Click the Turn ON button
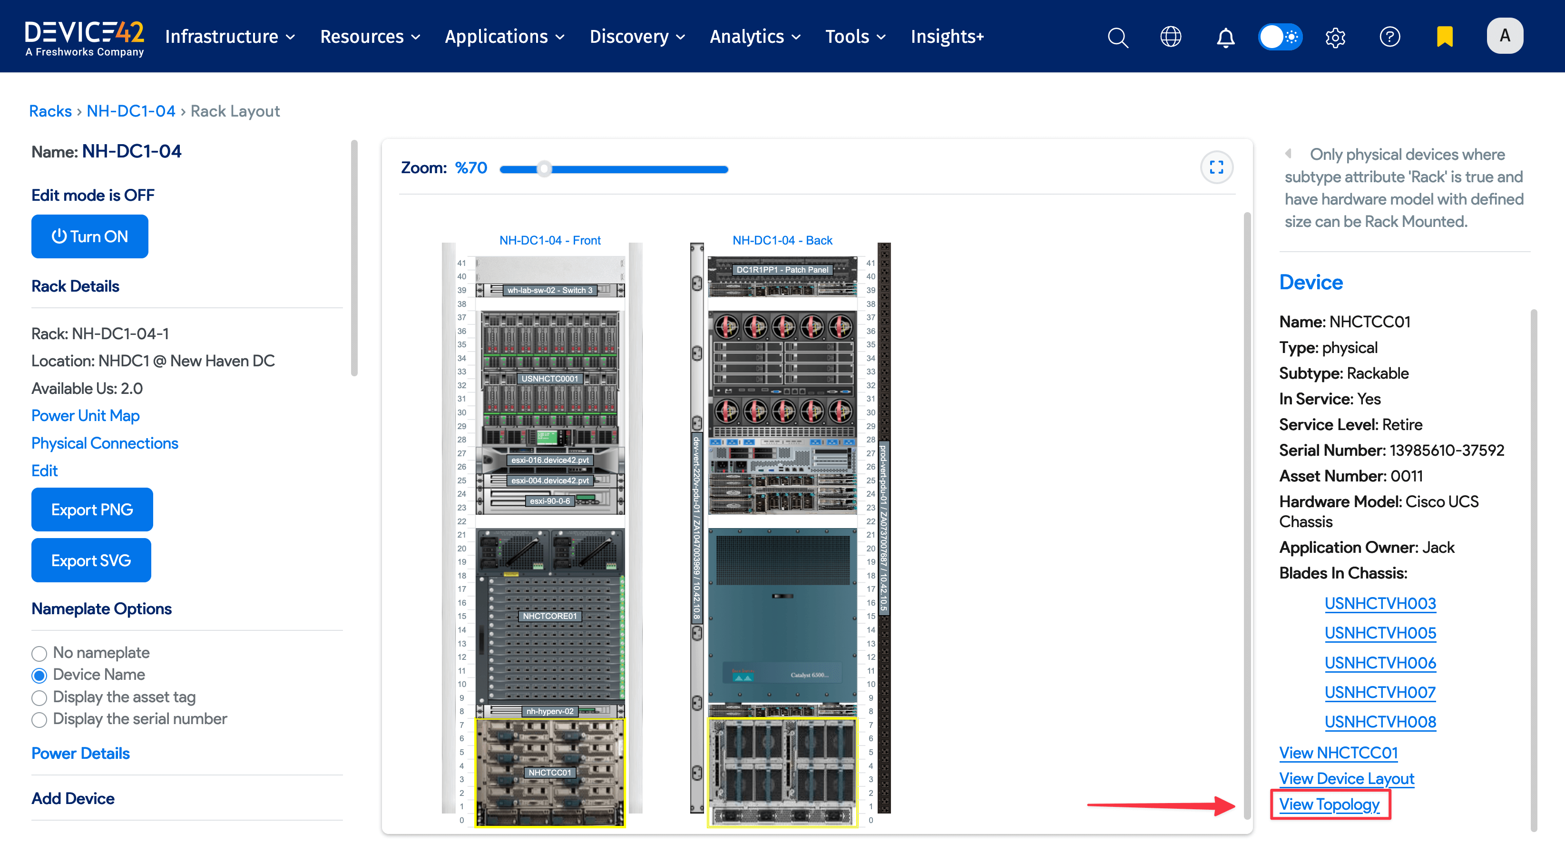The width and height of the screenshot is (1565, 863). [x=89, y=236]
